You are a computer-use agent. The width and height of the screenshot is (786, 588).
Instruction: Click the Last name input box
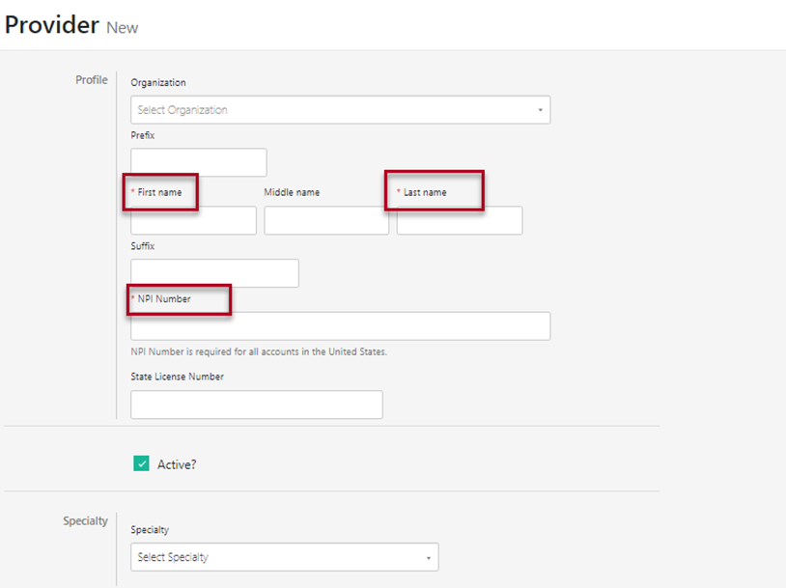coord(459,220)
